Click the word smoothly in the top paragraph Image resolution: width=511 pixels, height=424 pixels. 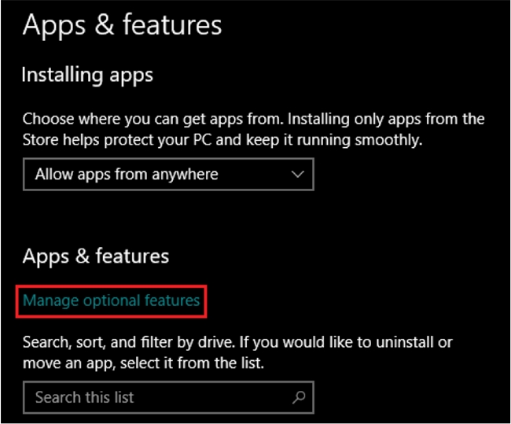pos(388,140)
